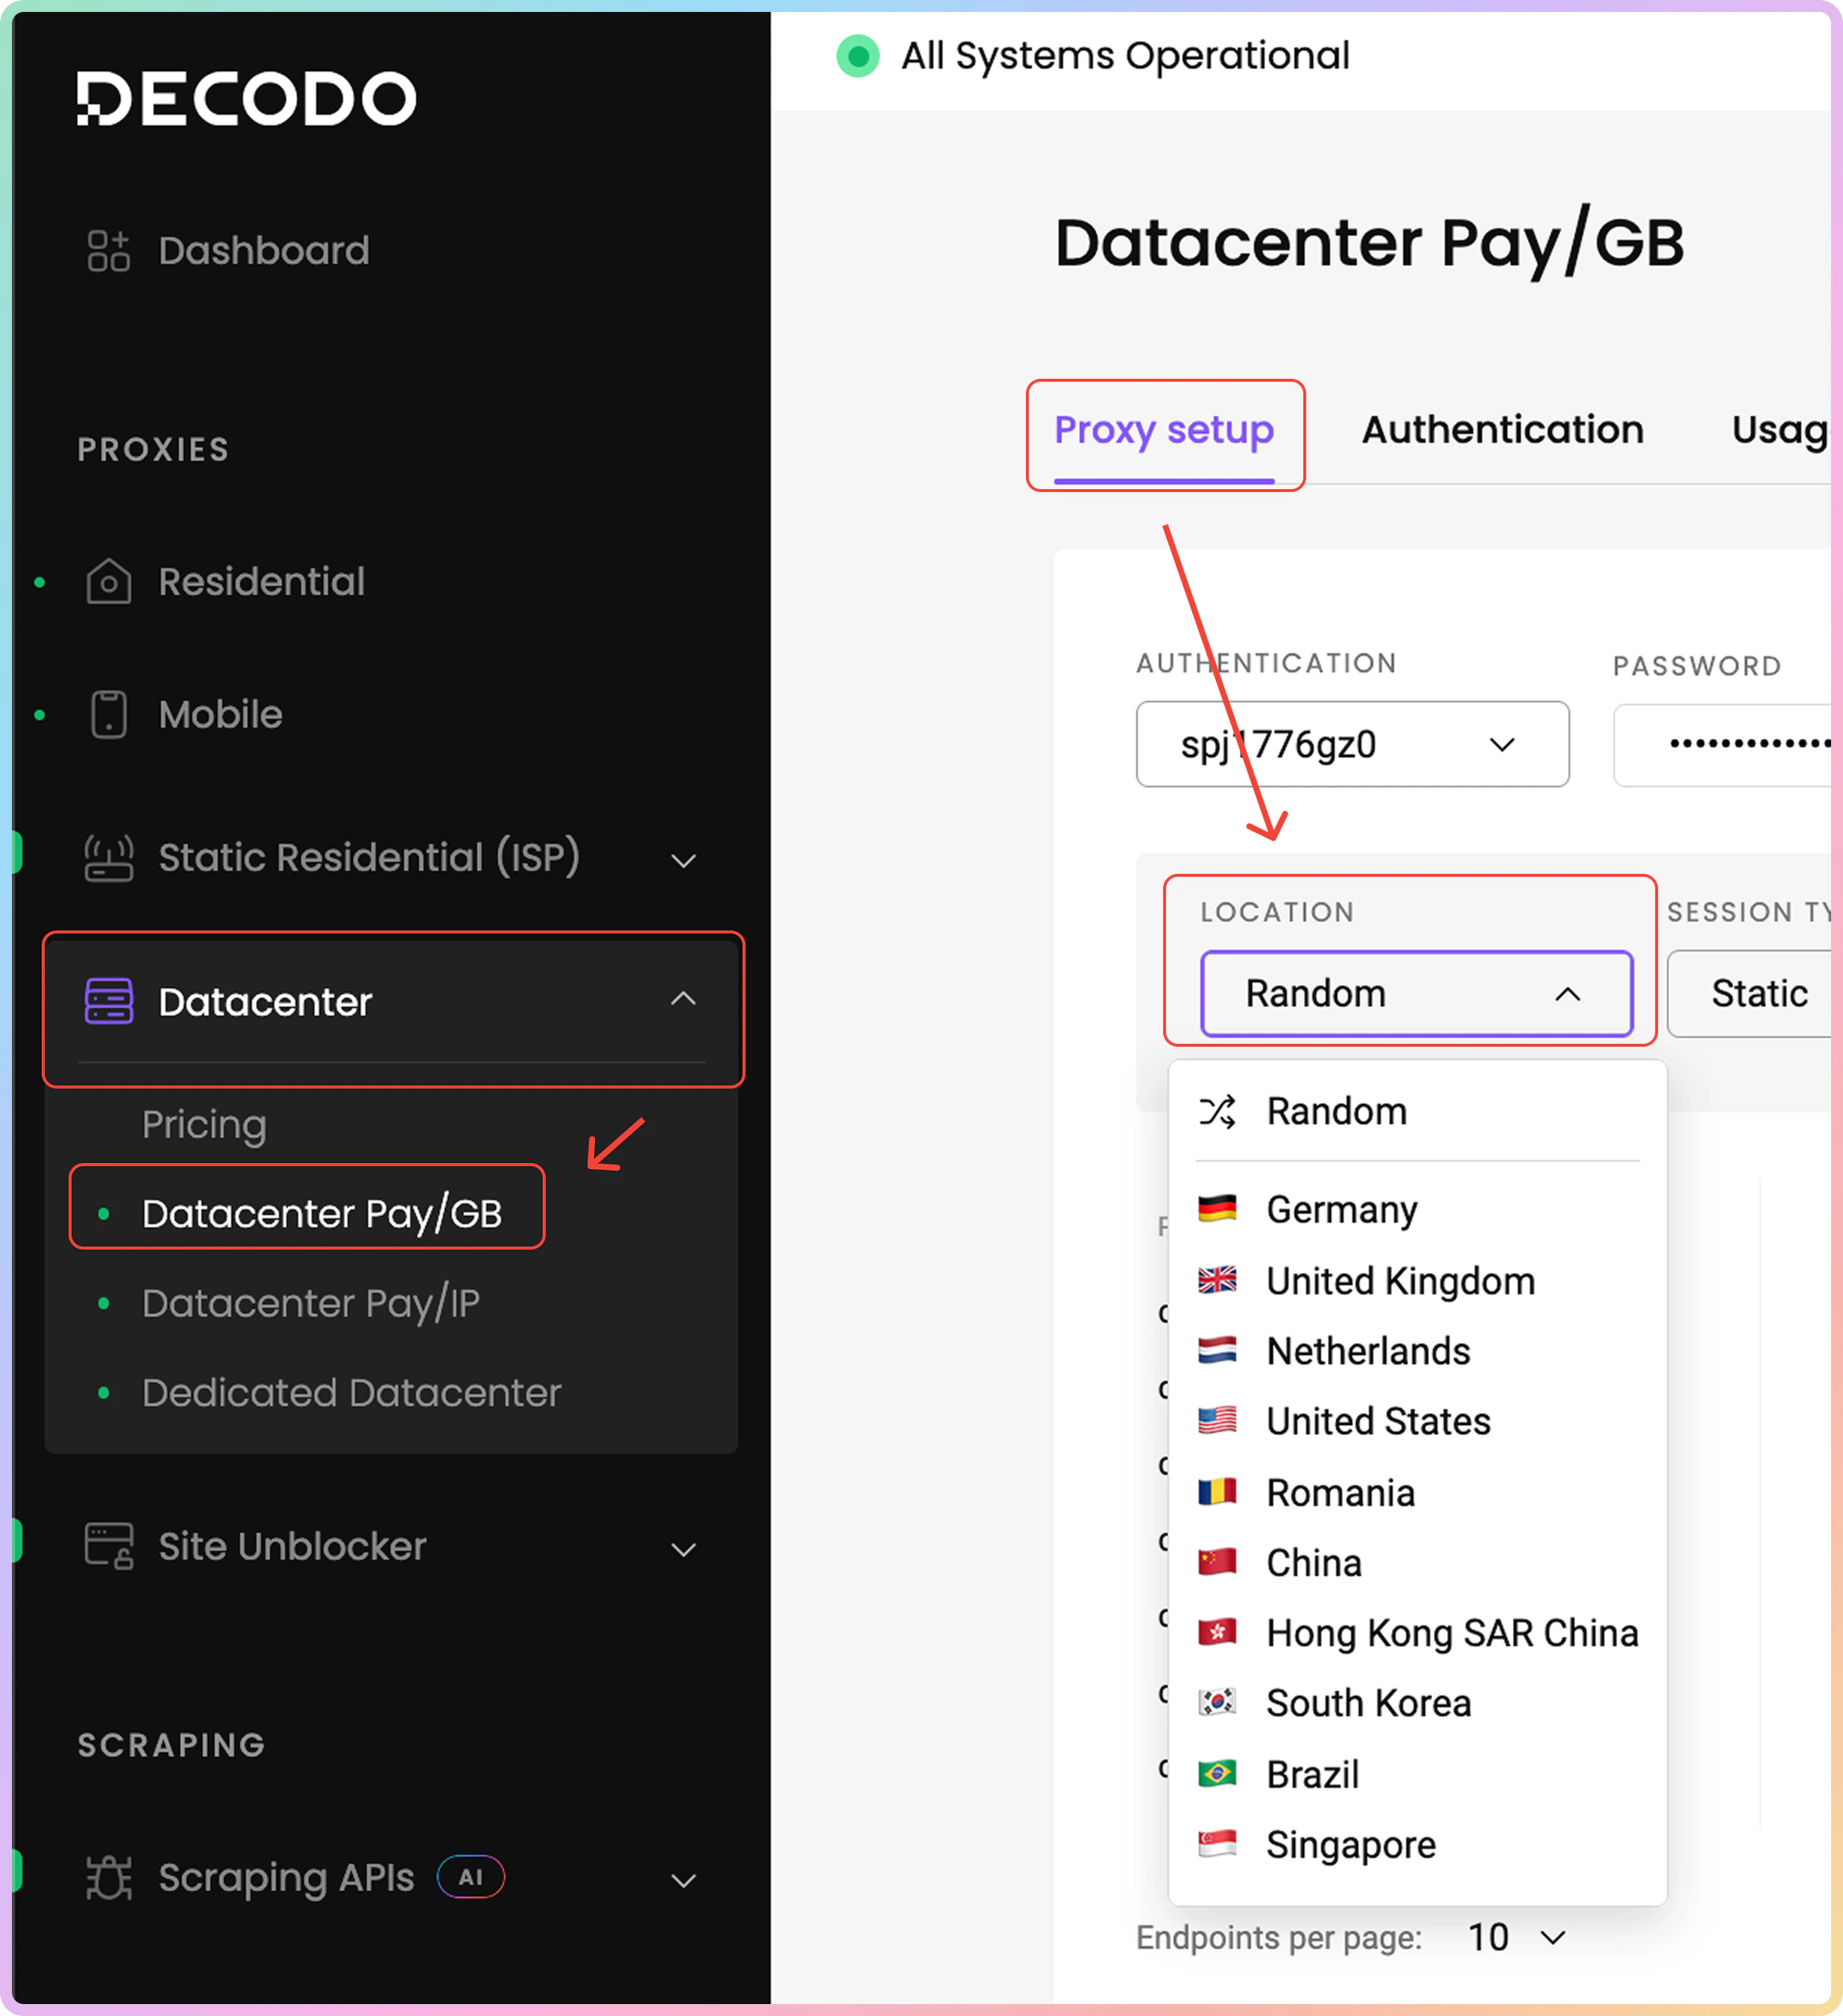This screenshot has height=2016, width=1843.
Task: Open the Proxy setup tab
Action: (x=1163, y=430)
